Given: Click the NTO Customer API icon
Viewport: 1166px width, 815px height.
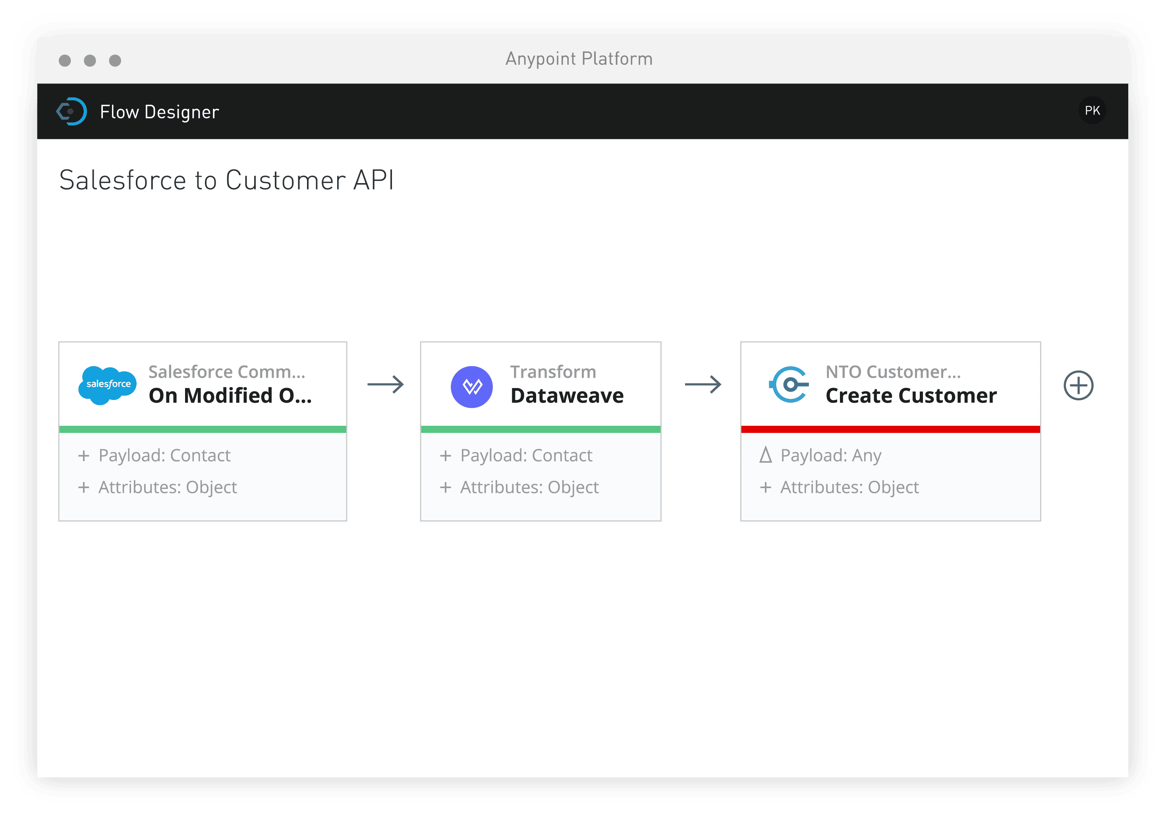Looking at the screenshot, I should 789,384.
